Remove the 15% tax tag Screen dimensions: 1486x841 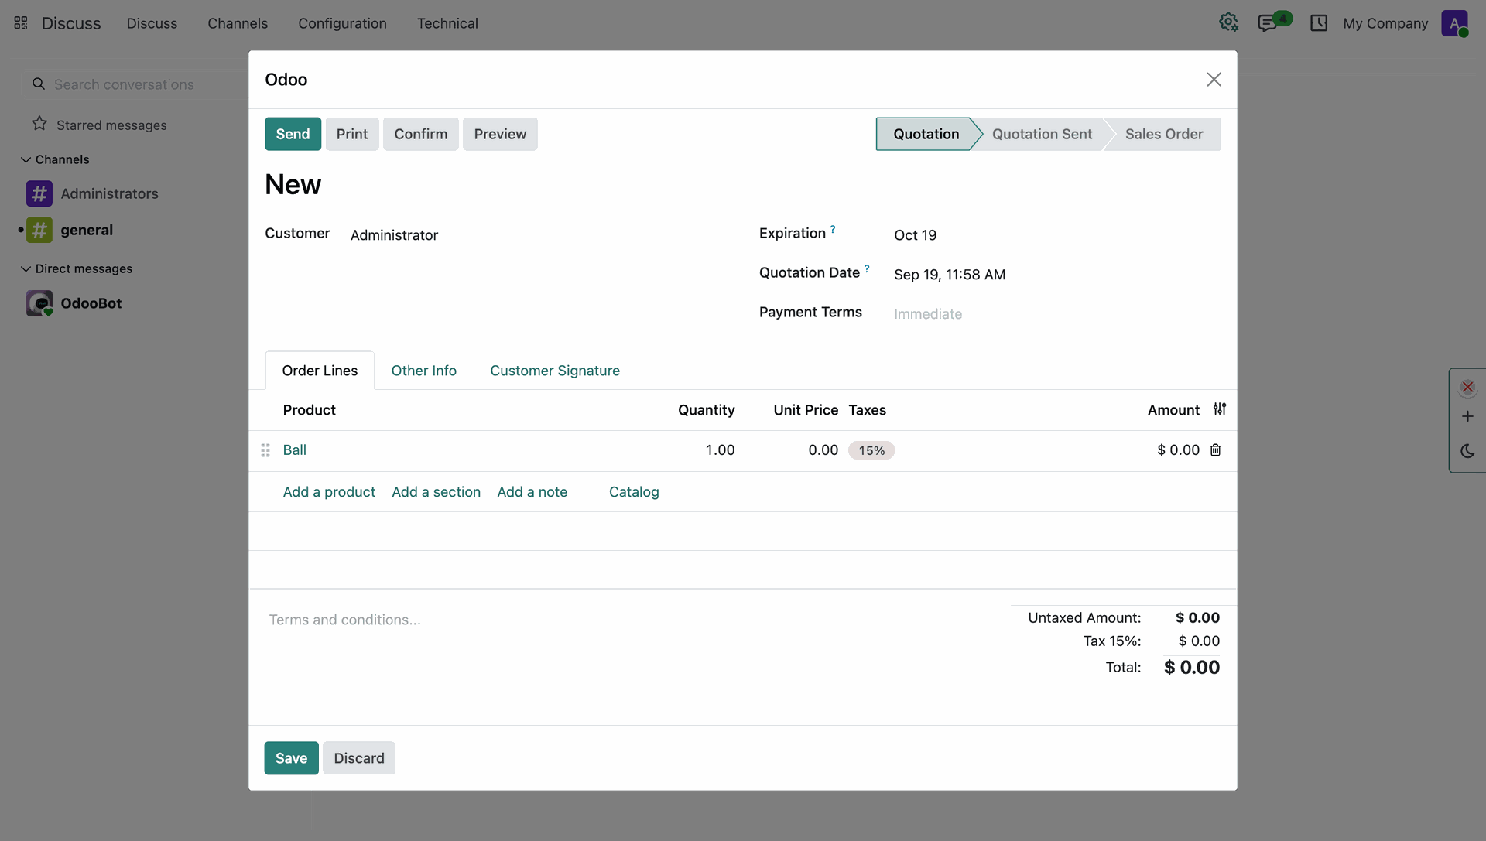pyautogui.click(x=871, y=450)
